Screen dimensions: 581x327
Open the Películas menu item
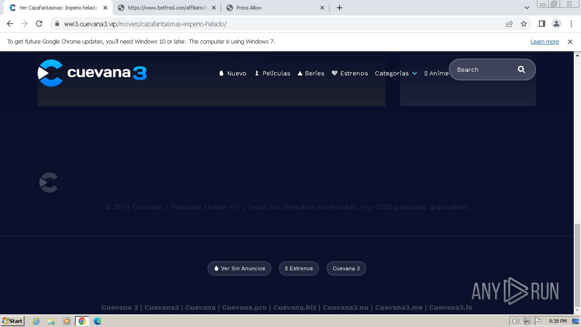272,73
